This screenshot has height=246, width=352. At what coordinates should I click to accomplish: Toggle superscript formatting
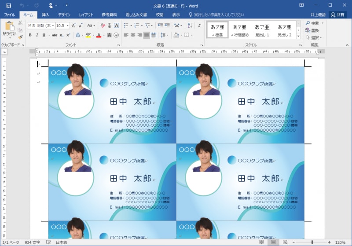(68, 35)
